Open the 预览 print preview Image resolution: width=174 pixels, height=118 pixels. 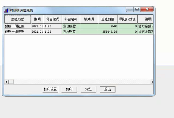(x=88, y=89)
